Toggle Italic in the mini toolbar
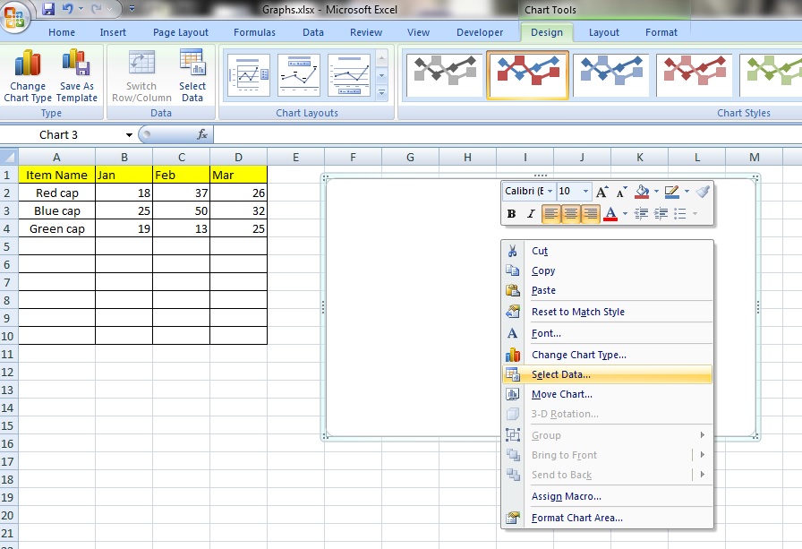 (531, 214)
